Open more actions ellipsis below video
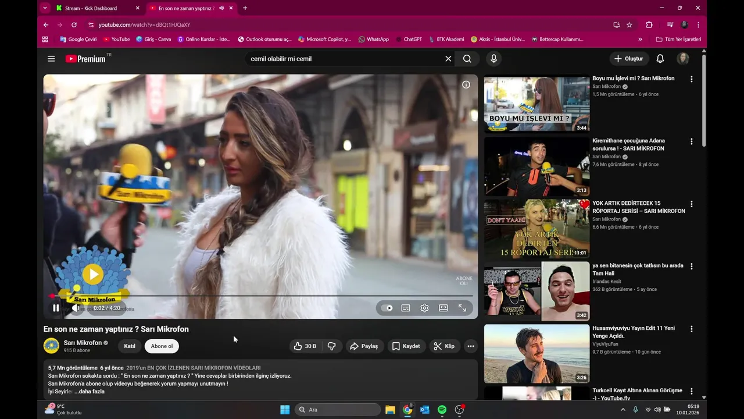This screenshot has height=419, width=744. tap(471, 346)
